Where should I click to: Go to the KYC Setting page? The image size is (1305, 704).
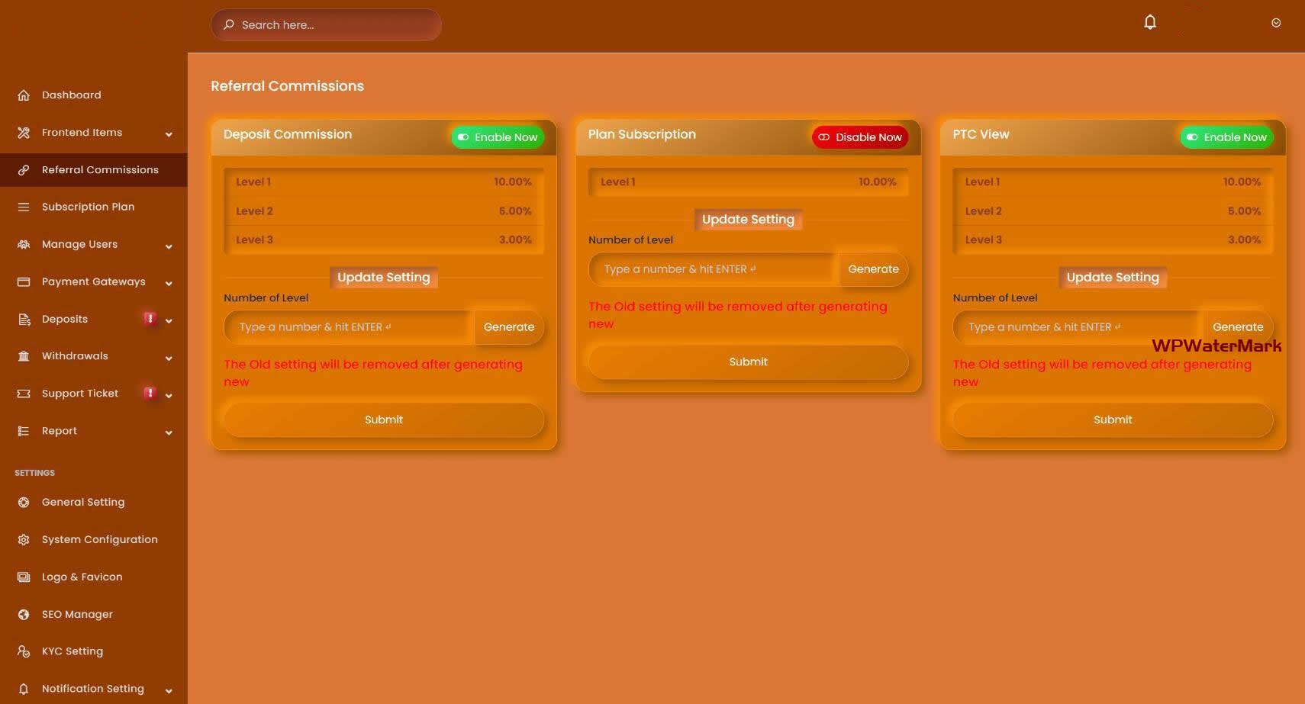[x=72, y=651]
